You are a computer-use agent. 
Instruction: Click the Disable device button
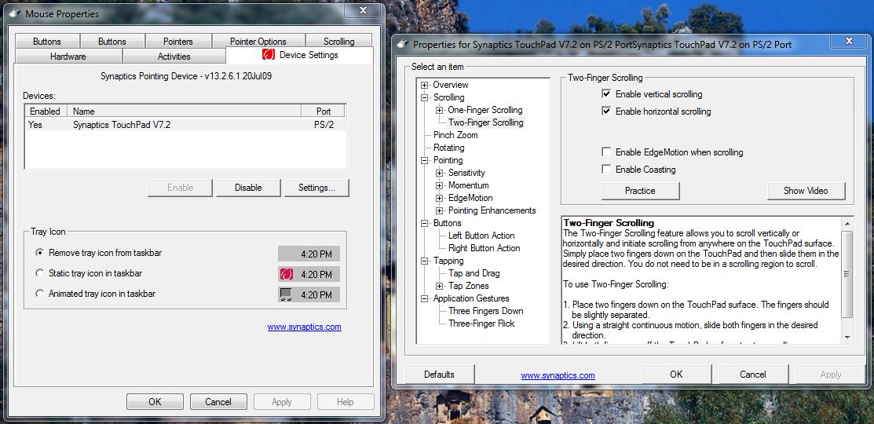[x=248, y=188]
